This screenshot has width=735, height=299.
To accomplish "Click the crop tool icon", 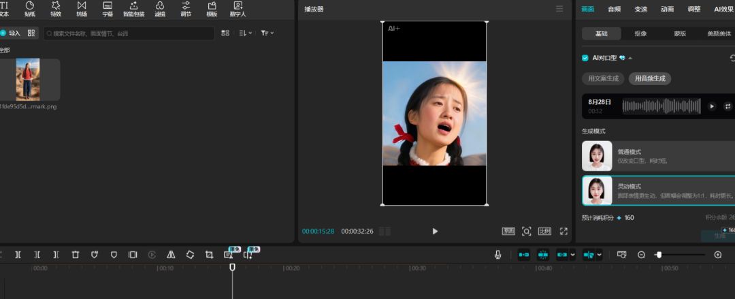I will point(209,255).
